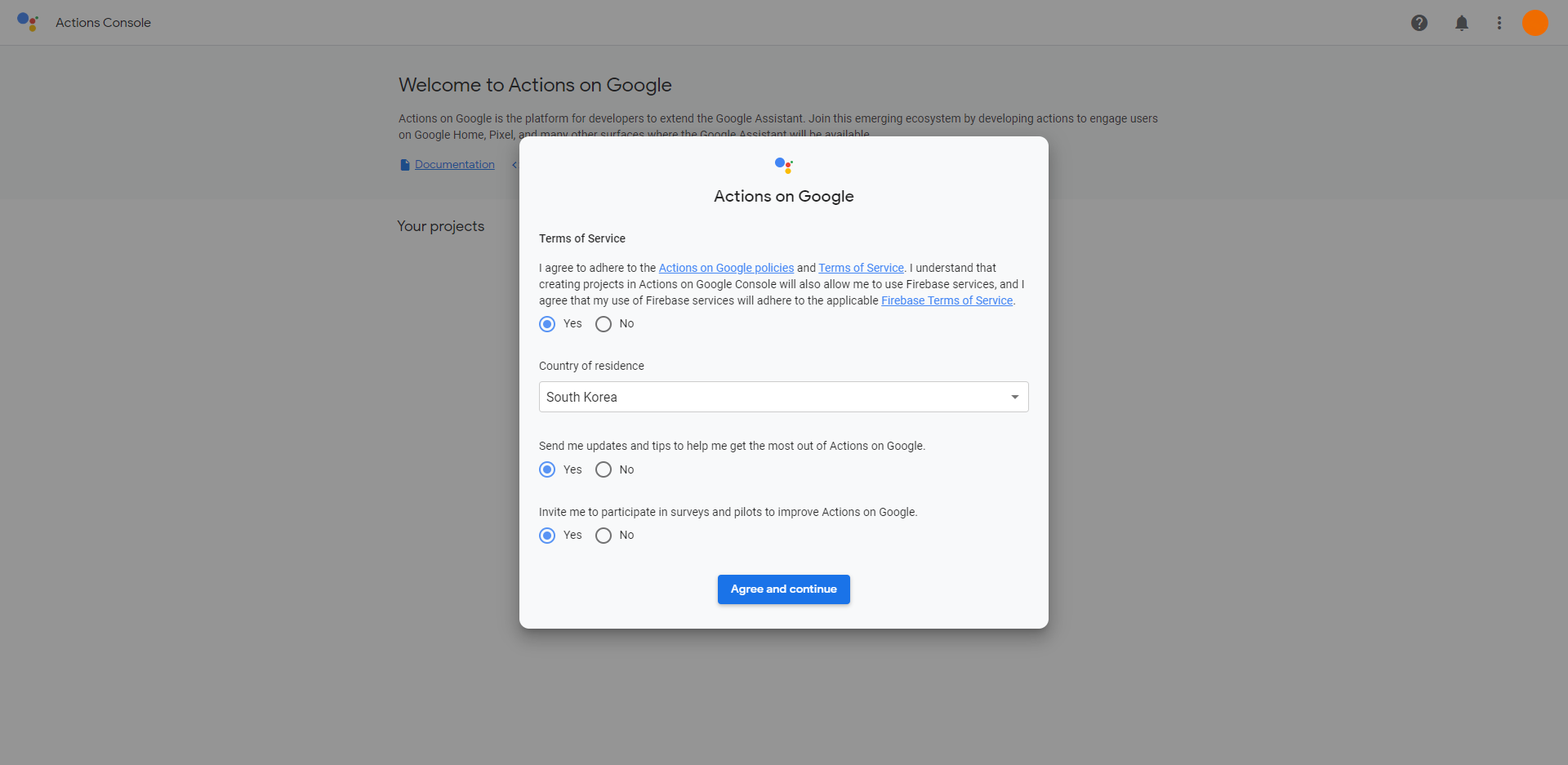Open the three-dot more options menu
The image size is (1568, 765).
click(x=1499, y=23)
